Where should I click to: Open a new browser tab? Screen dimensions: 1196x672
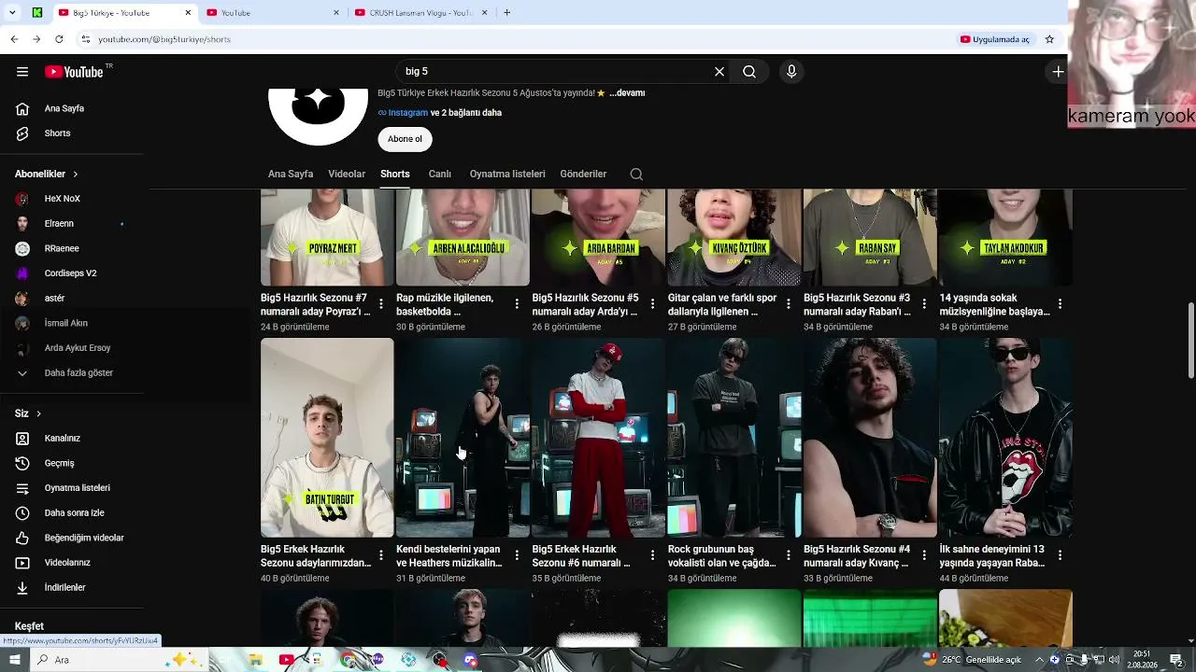(506, 13)
